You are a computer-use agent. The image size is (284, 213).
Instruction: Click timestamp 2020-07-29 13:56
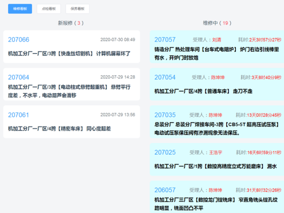(118, 115)
